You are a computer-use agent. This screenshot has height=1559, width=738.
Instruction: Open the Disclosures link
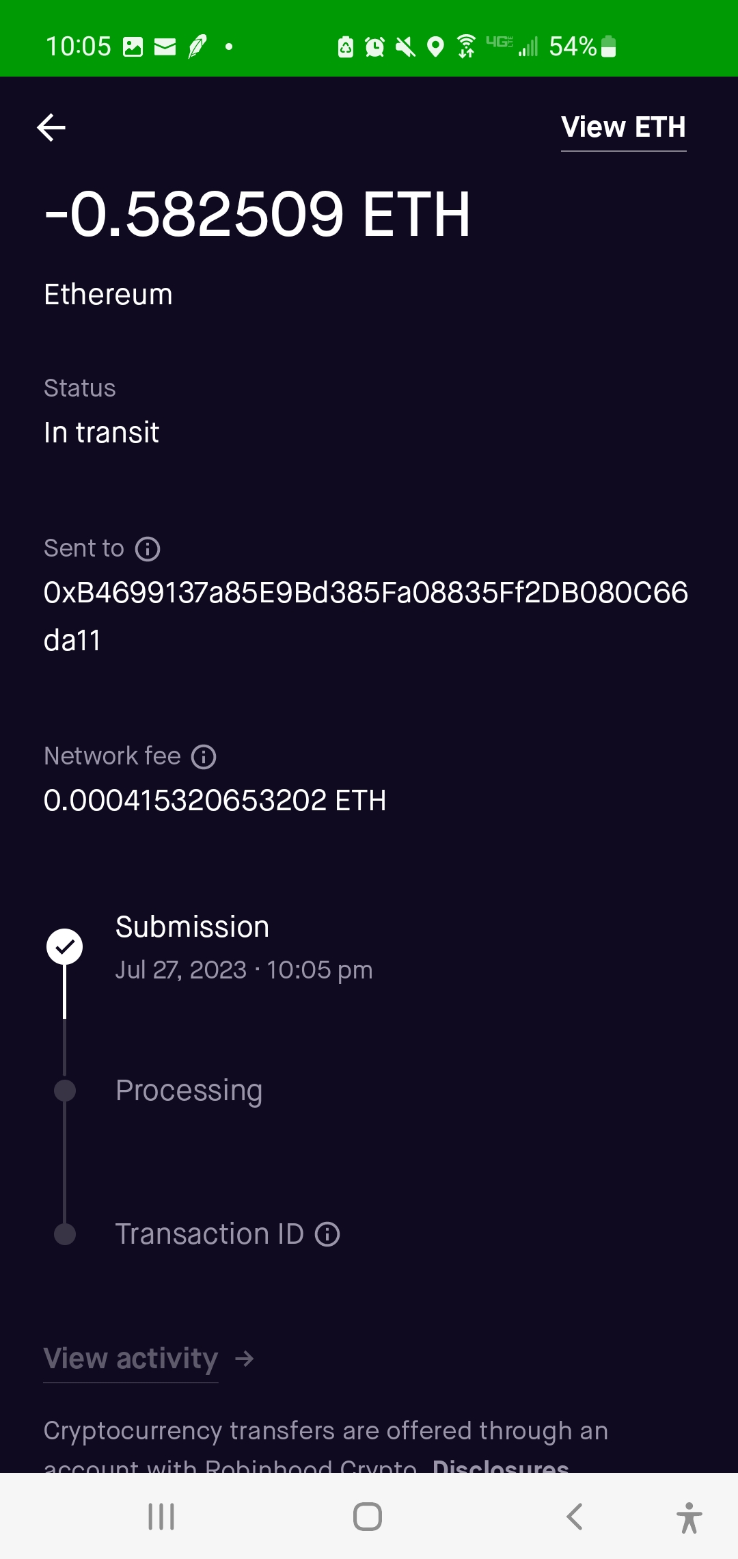[x=500, y=1465]
